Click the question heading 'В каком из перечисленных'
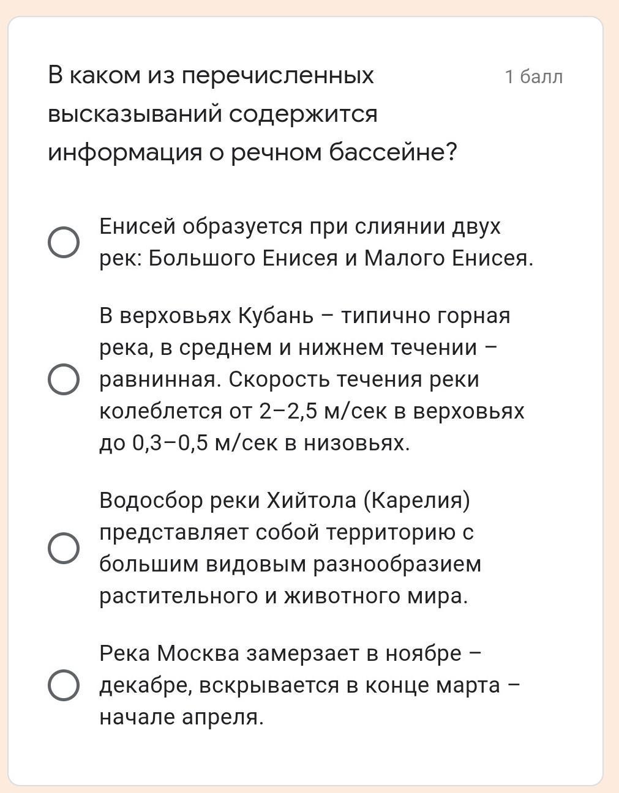The height and width of the screenshot is (793, 619). coord(211,76)
